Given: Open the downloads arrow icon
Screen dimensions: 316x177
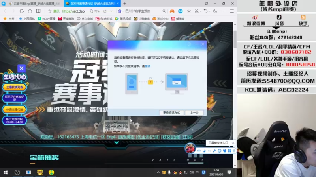Looking at the screenshot, I should 189,11.
